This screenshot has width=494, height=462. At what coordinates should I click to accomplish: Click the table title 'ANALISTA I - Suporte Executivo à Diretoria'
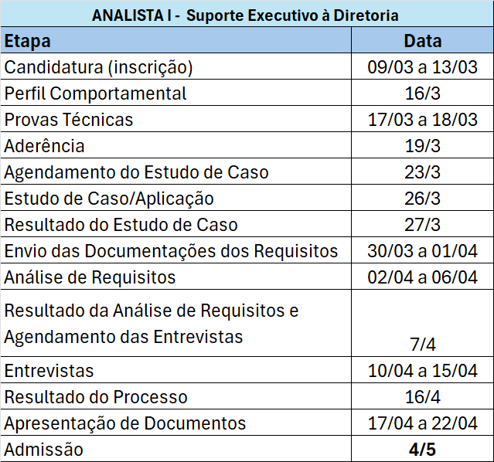[246, 15]
